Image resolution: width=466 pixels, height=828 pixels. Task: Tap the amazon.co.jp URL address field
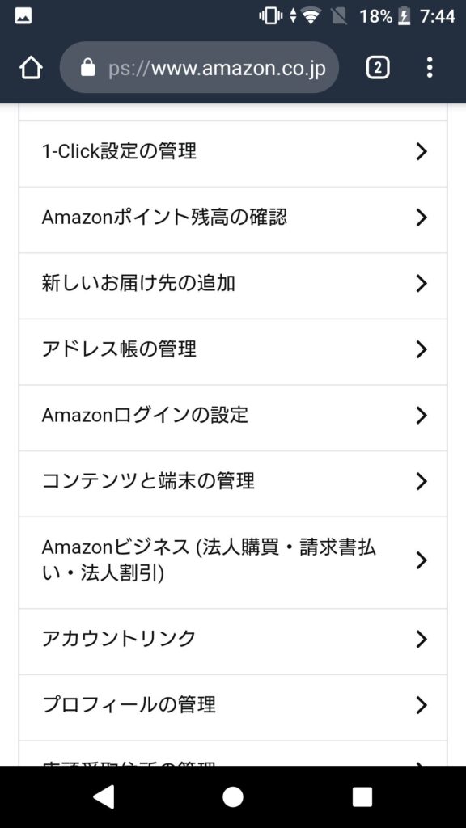[199, 68]
